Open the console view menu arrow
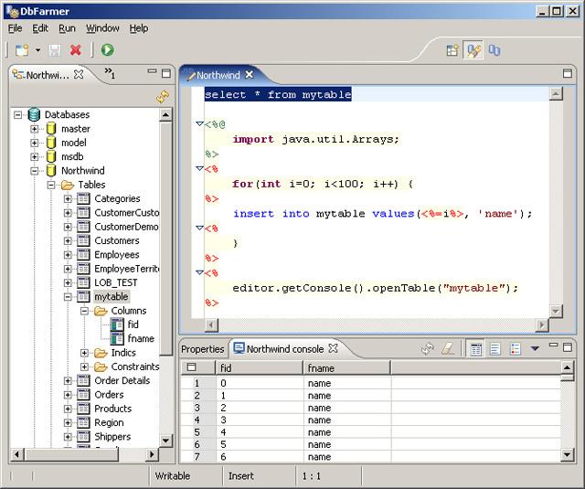The image size is (585, 489). pyautogui.click(x=535, y=348)
